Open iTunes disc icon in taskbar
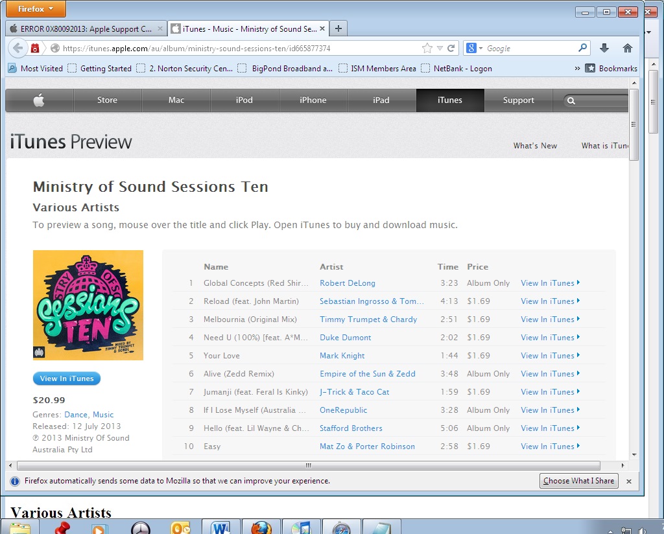 click(x=302, y=529)
